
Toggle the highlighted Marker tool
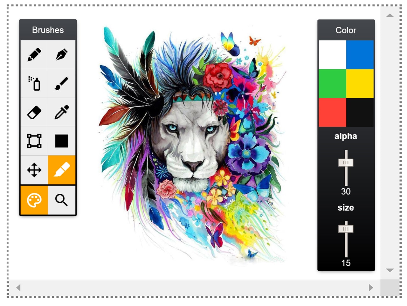click(x=62, y=170)
